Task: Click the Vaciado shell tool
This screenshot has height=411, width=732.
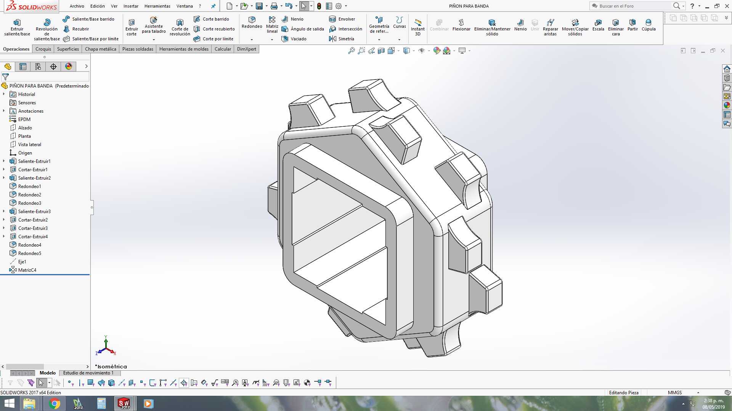Action: (x=294, y=39)
